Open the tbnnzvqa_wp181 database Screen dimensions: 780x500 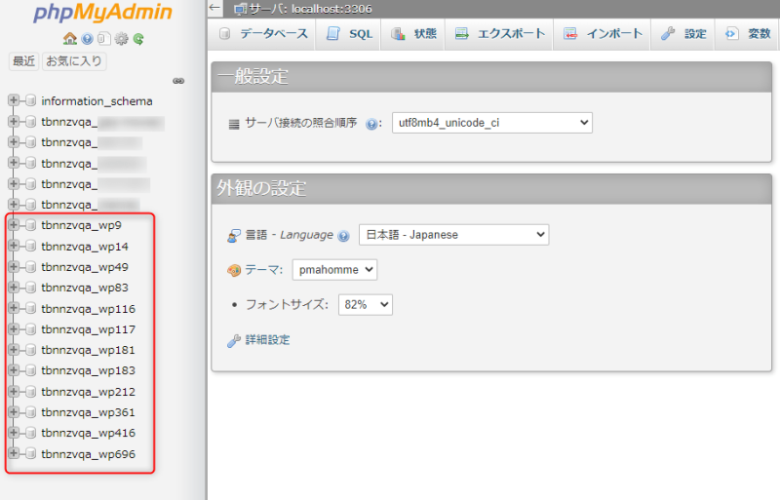coord(88,350)
